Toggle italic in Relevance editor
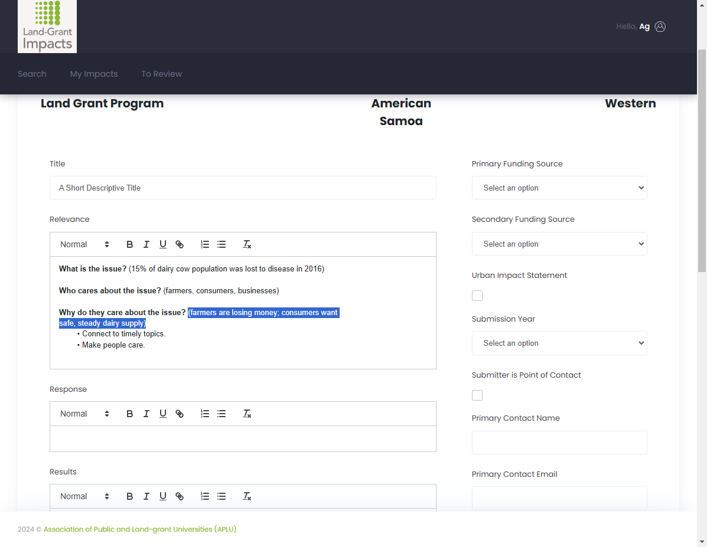707x547 pixels. pos(146,244)
